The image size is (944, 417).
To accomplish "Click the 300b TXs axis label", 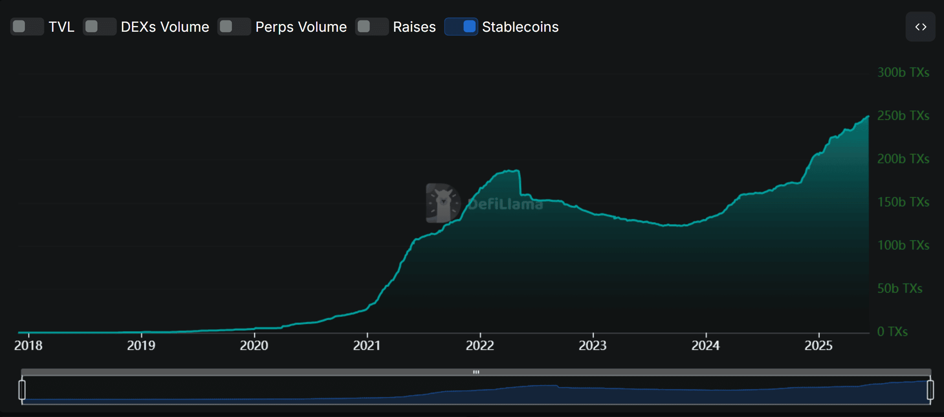I will tap(903, 72).
